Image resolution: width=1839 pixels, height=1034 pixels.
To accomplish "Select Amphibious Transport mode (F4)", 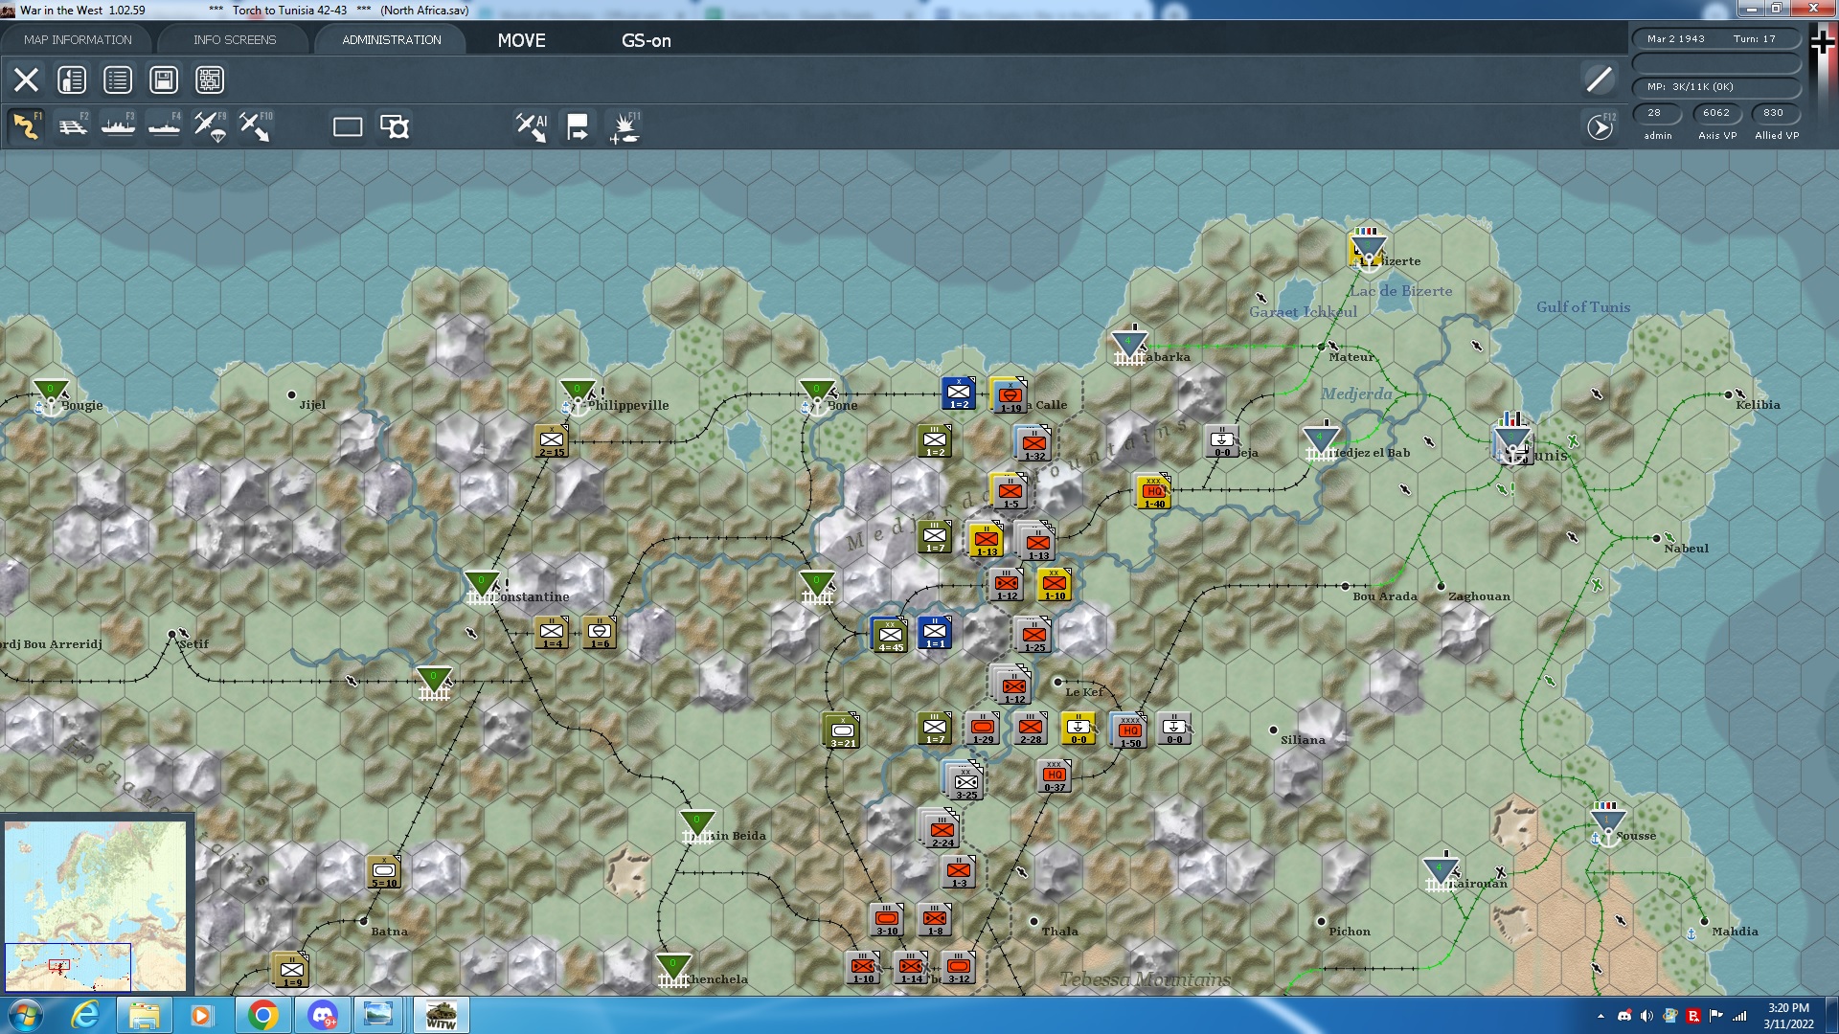I will coord(164,126).
